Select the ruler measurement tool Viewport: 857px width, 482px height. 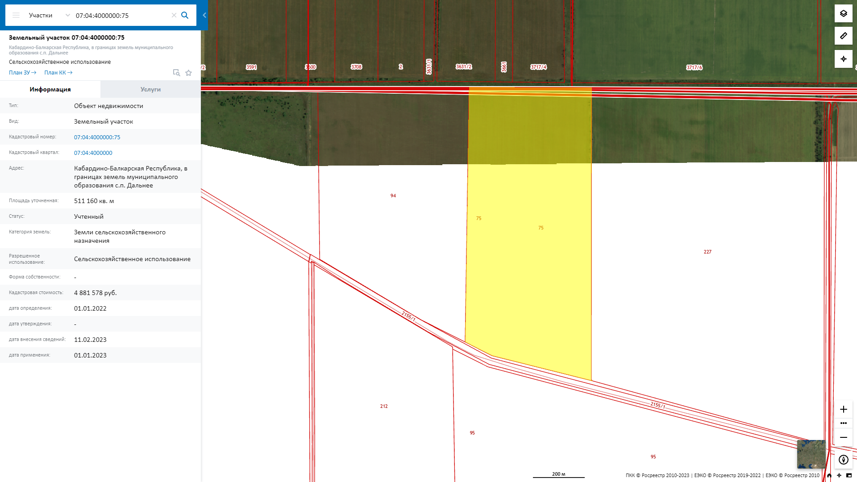point(843,36)
